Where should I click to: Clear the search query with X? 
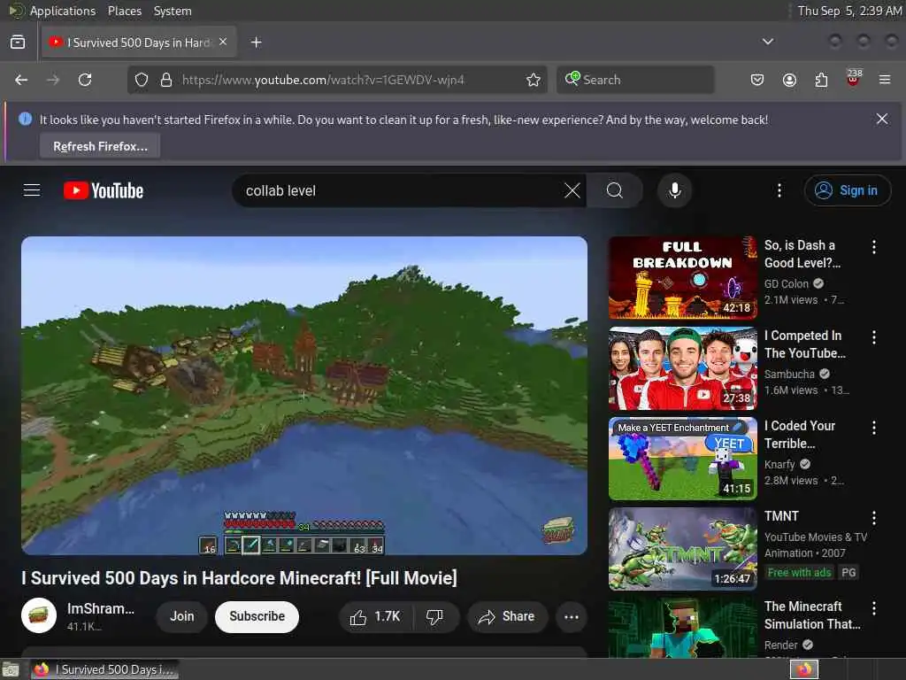(572, 190)
